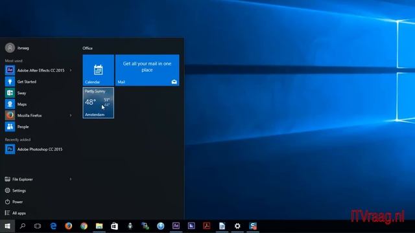
Task: Open After Effects from the taskbar
Action: (x=176, y=226)
